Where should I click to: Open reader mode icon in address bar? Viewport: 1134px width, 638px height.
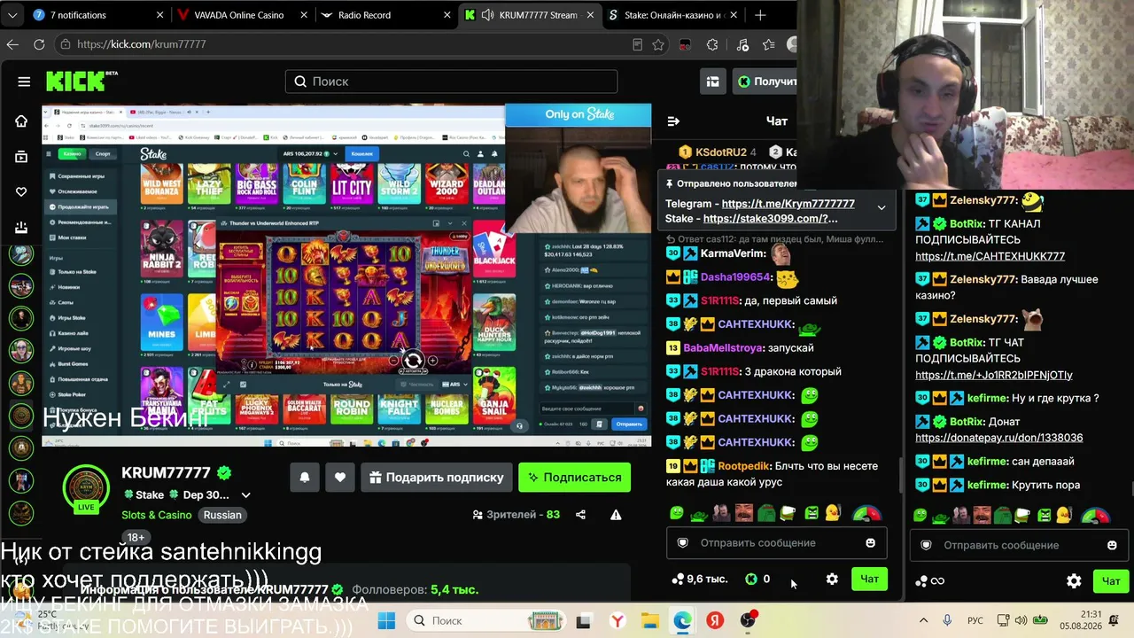(637, 44)
